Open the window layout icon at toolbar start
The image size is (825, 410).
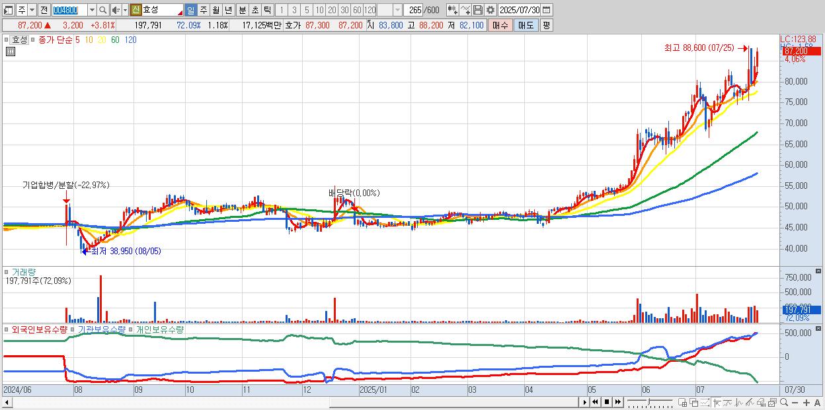(8, 10)
